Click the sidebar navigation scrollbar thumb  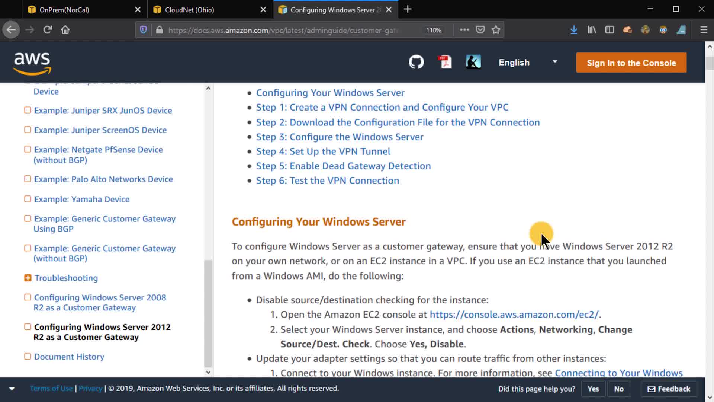tap(208, 313)
